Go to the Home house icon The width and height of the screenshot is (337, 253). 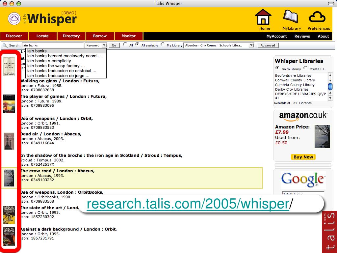click(x=263, y=17)
